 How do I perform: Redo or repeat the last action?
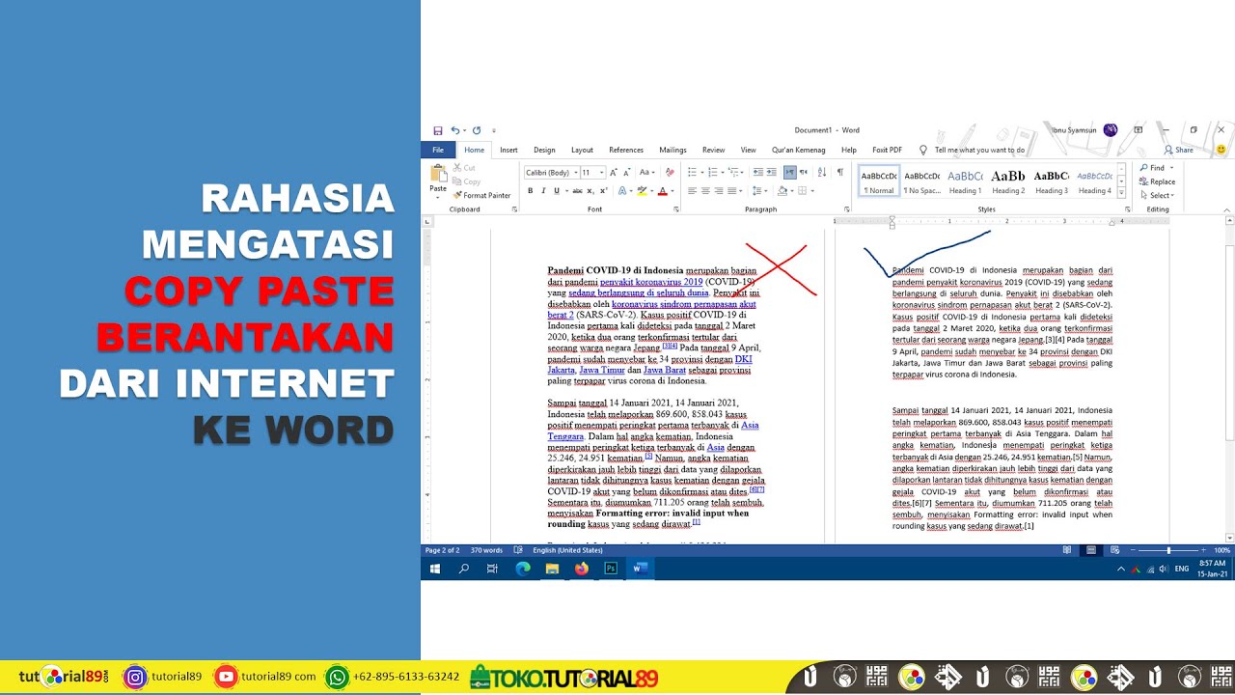click(x=476, y=130)
